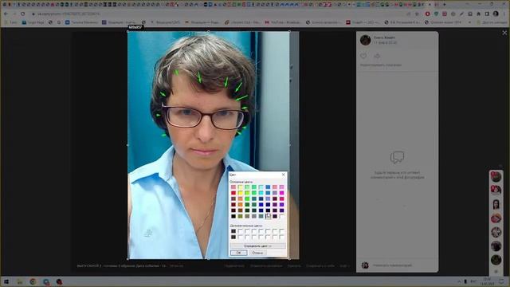Screen dimensions: 510x287
Task: Expand the Ещё menu below the photo
Action: click(x=344, y=265)
